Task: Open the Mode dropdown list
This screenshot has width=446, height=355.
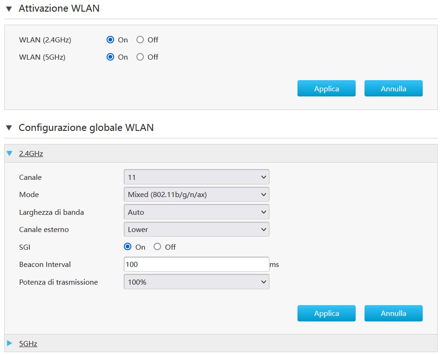Action: [x=196, y=194]
